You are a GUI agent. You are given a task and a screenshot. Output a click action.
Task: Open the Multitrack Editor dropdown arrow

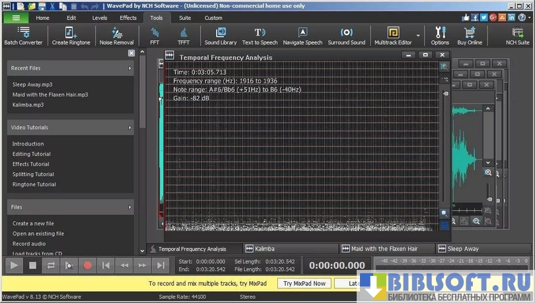click(x=418, y=36)
